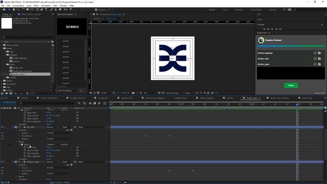Image resolution: width=327 pixels, height=184 pixels.
Task: Click the current time indicator marker
Action: point(297,104)
